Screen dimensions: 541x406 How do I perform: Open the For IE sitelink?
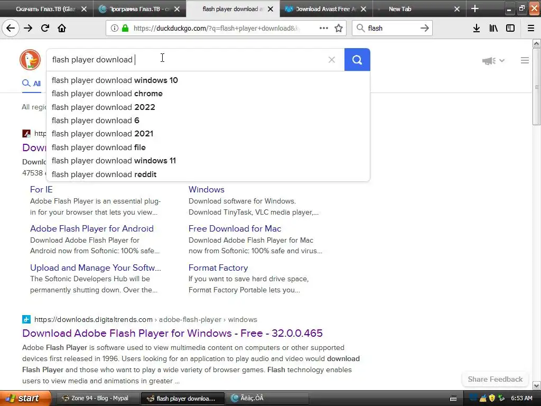coord(41,190)
